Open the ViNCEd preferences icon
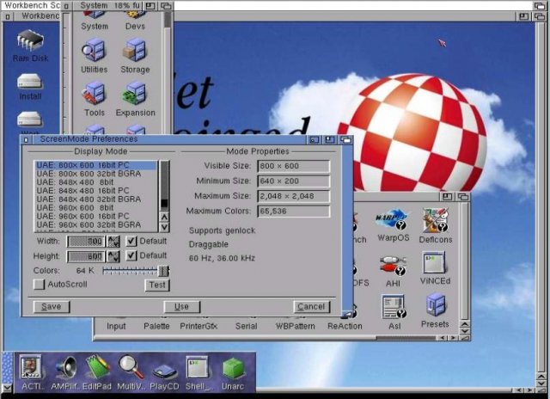This screenshot has width=550, height=399. 435,268
